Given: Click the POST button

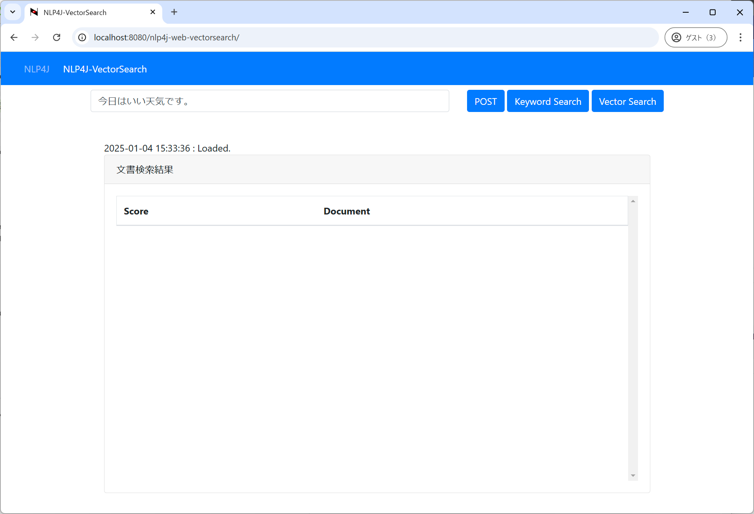Looking at the screenshot, I should coord(486,101).
